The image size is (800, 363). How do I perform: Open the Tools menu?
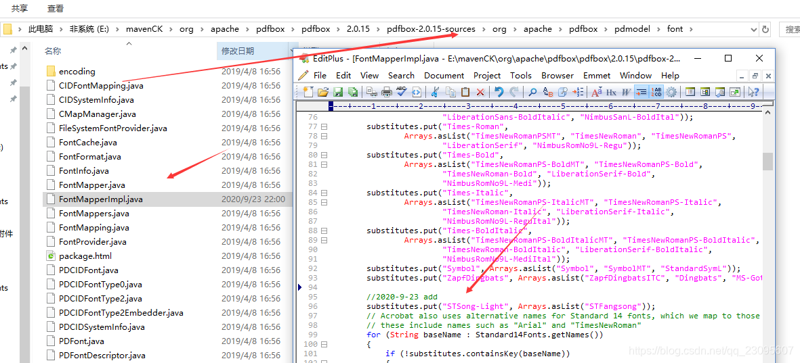pos(520,75)
